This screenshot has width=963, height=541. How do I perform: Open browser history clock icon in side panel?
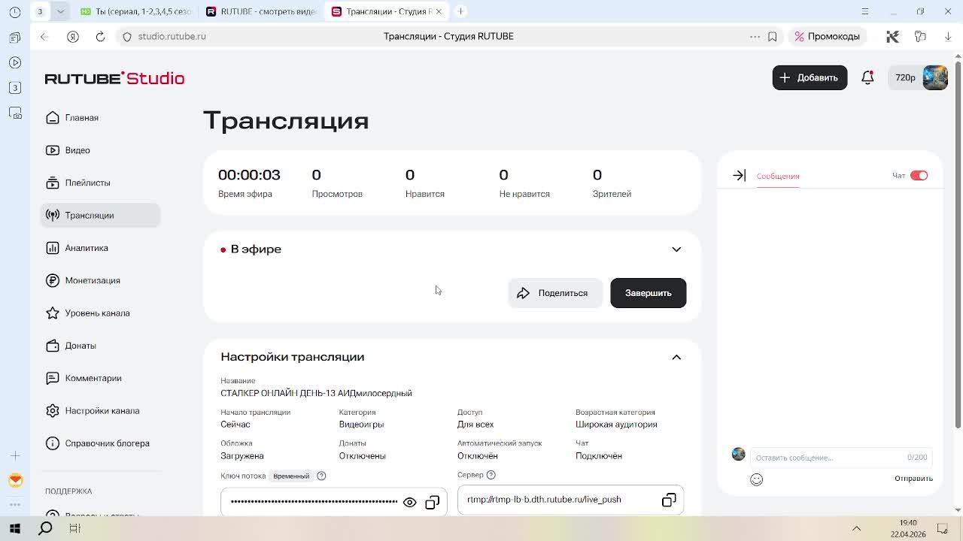(15, 12)
